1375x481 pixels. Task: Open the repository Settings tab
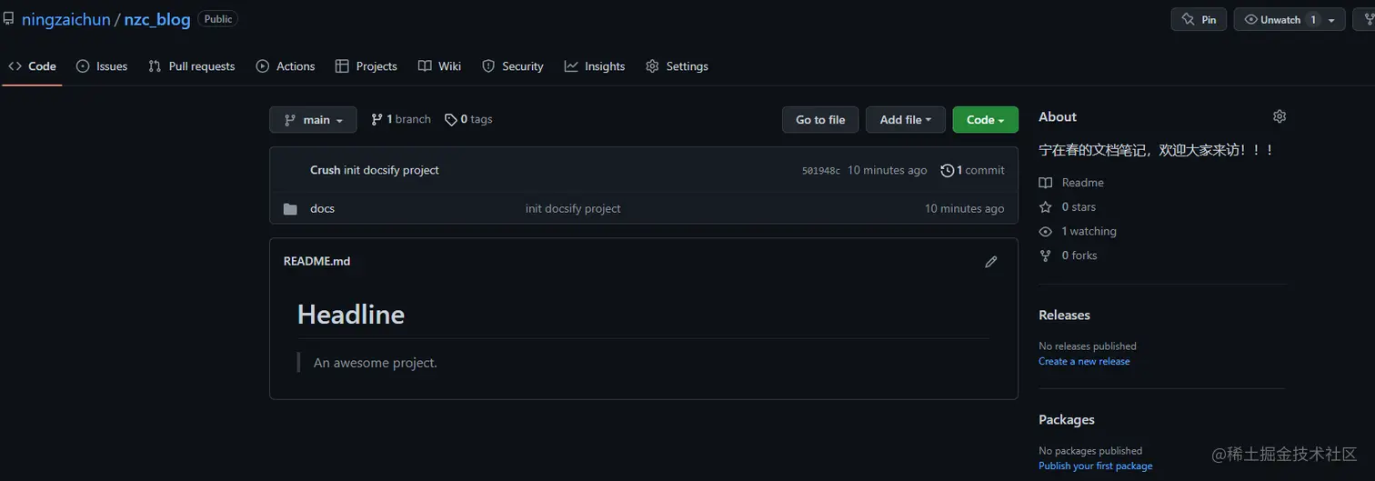(x=677, y=66)
